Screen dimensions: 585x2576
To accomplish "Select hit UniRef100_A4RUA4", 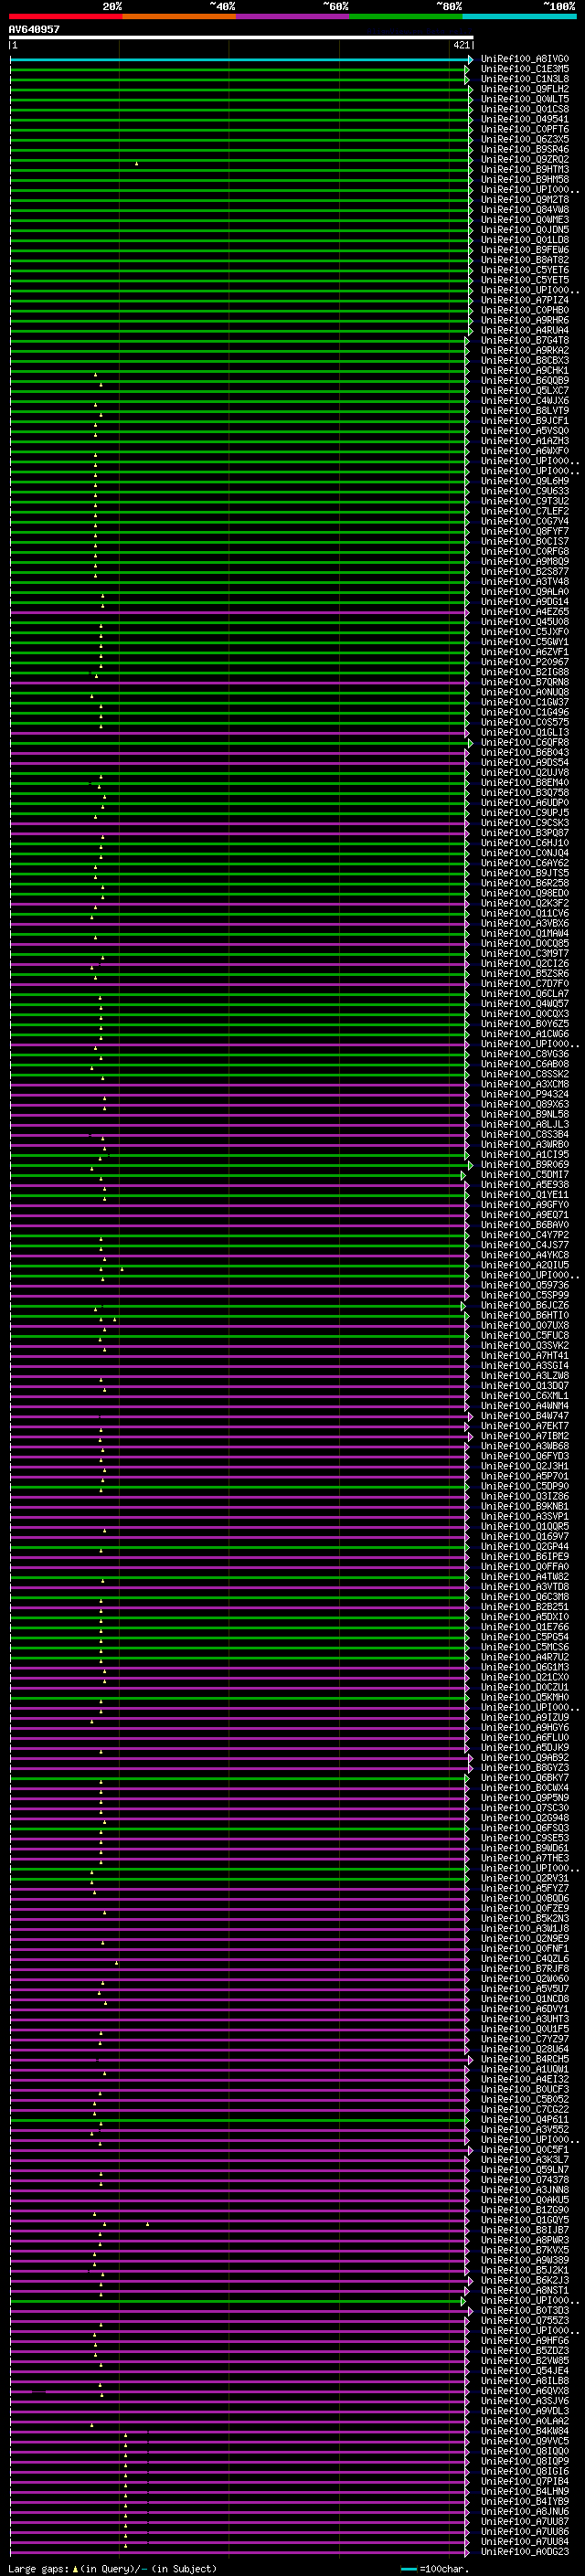I will pyautogui.click(x=525, y=330).
